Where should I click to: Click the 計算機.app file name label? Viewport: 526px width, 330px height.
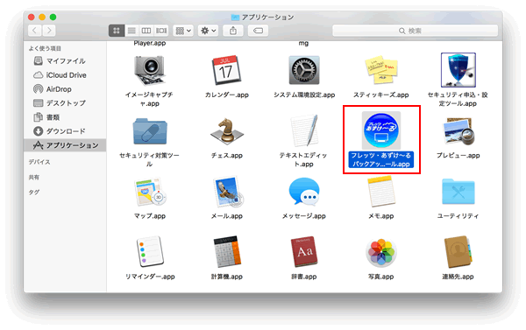227,277
